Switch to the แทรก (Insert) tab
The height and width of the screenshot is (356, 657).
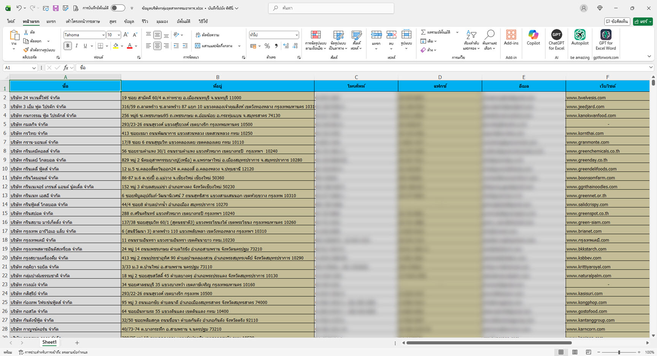click(x=51, y=22)
